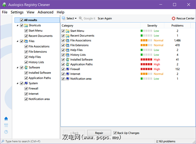Click the Installed Software row icon
Viewport: 196px width, 144px height.
(x=68, y=60)
